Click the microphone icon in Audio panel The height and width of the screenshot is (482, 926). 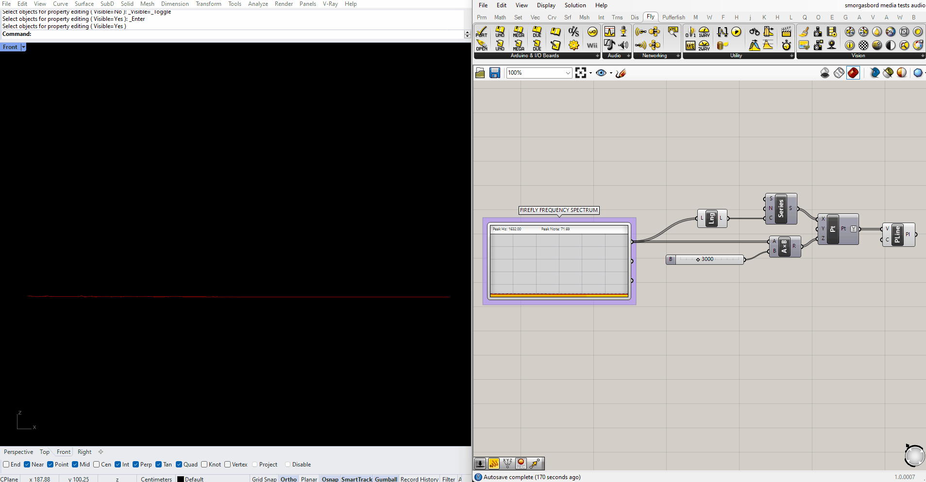coord(623,32)
